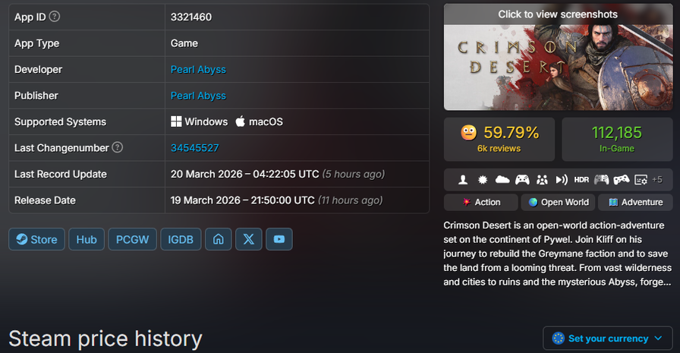Click the Windows logo under Supported Systems
680x353 pixels.
pos(176,121)
